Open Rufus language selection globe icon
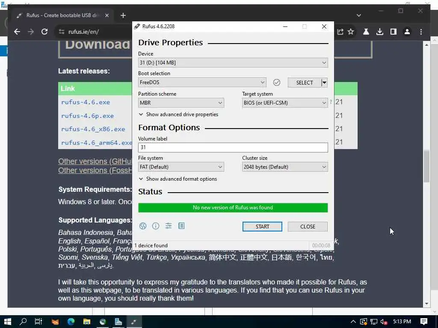The height and width of the screenshot is (328, 438). pyautogui.click(x=143, y=226)
